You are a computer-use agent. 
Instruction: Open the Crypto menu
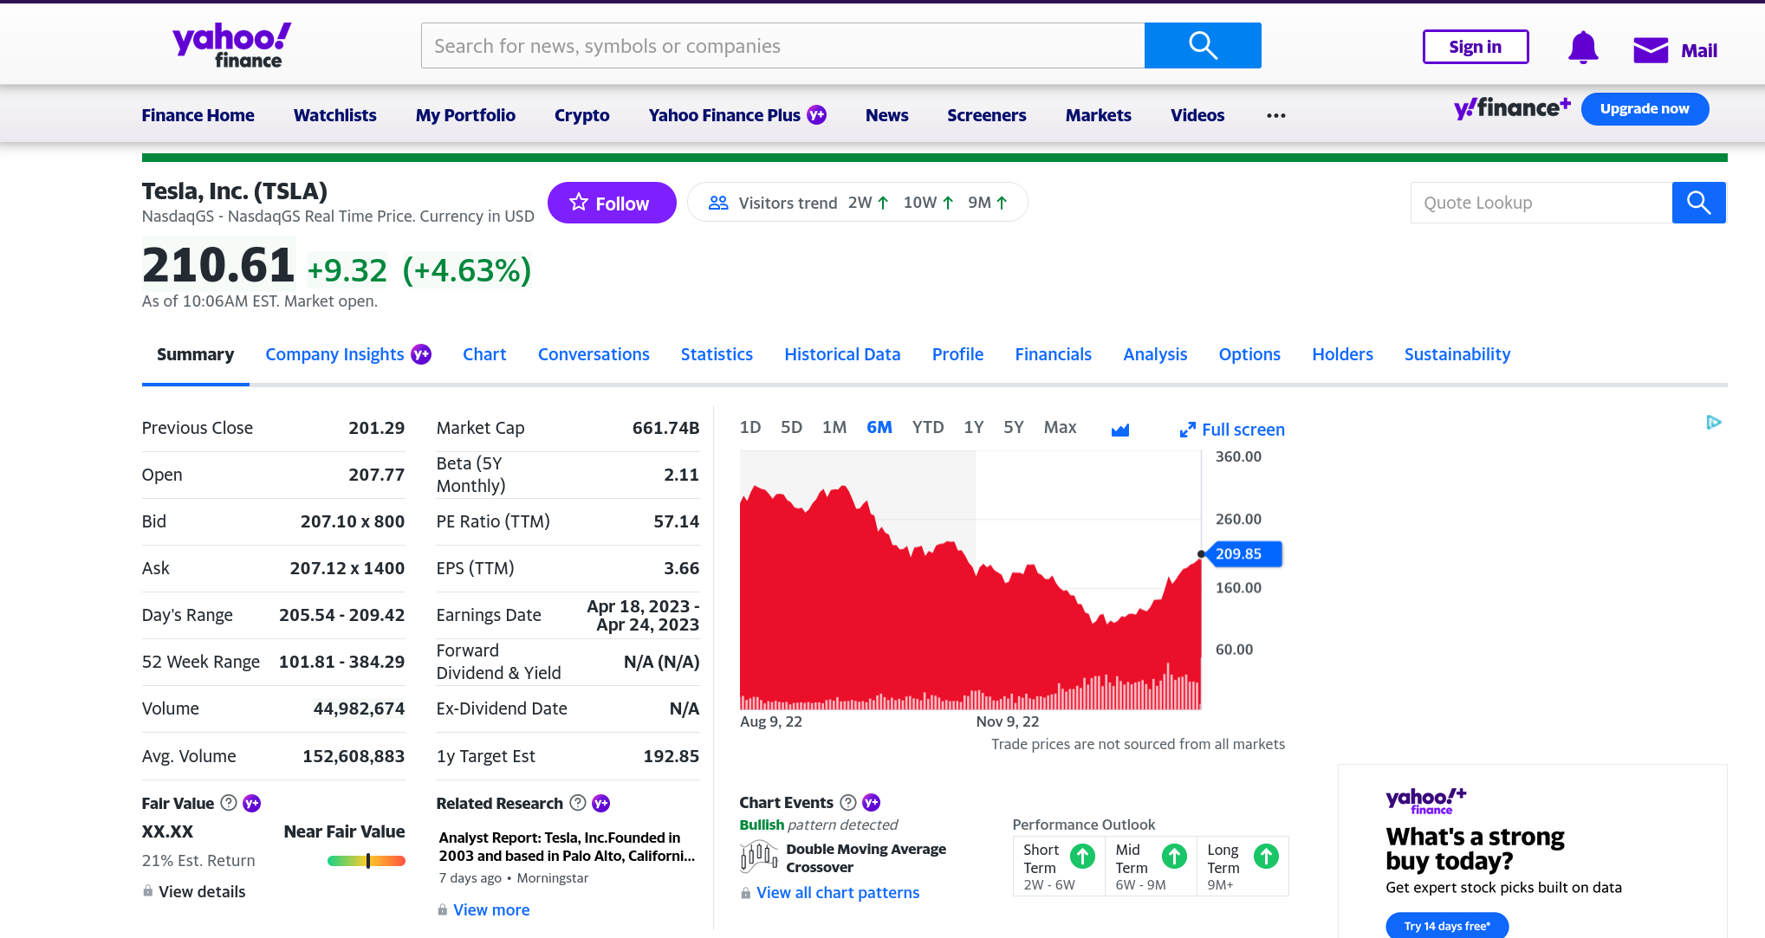(581, 115)
